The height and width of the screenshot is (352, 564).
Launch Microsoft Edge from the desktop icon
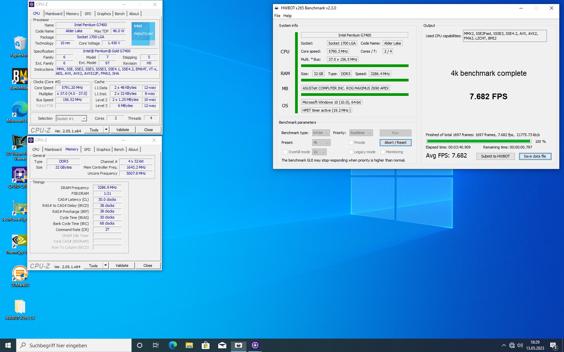click(19, 112)
